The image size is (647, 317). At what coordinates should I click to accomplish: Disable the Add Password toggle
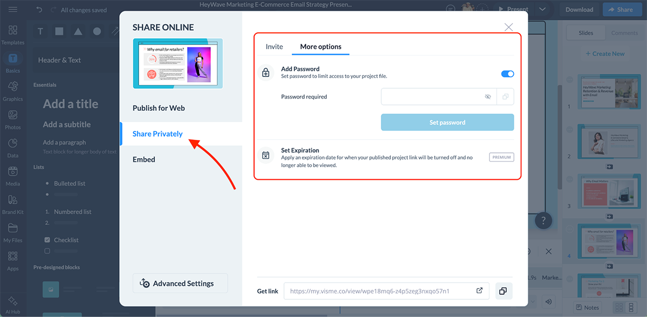[x=506, y=74]
